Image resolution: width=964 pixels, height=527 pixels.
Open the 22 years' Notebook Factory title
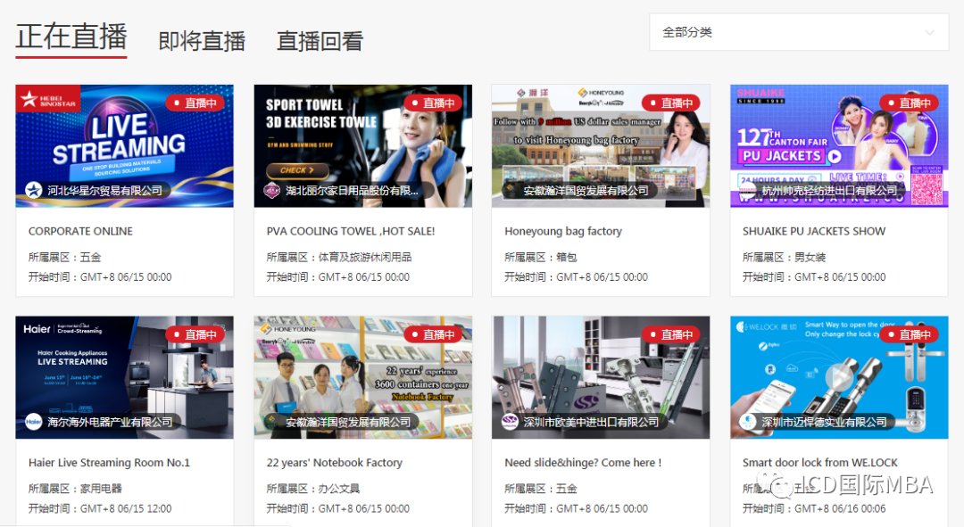335,463
